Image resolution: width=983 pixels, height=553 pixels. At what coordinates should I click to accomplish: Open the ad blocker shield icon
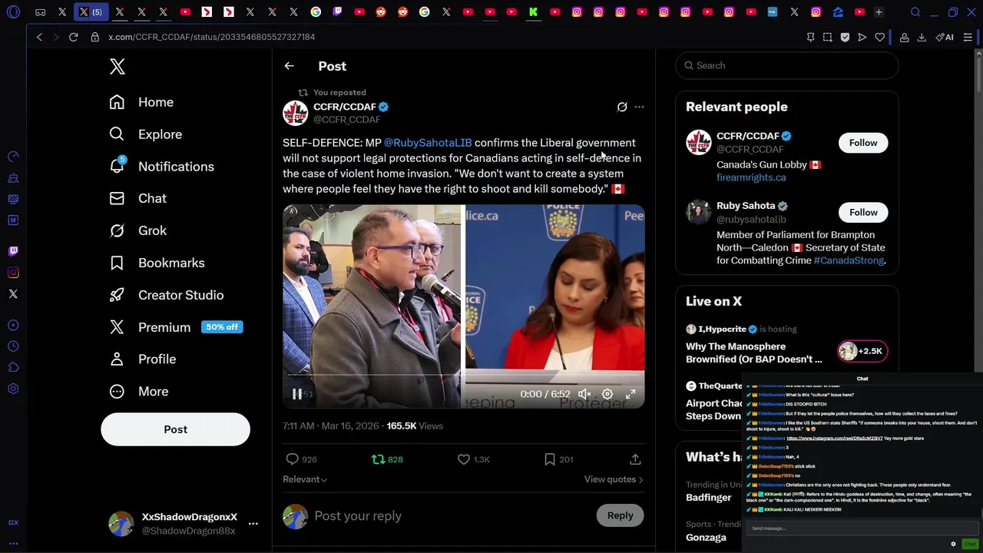tap(845, 37)
